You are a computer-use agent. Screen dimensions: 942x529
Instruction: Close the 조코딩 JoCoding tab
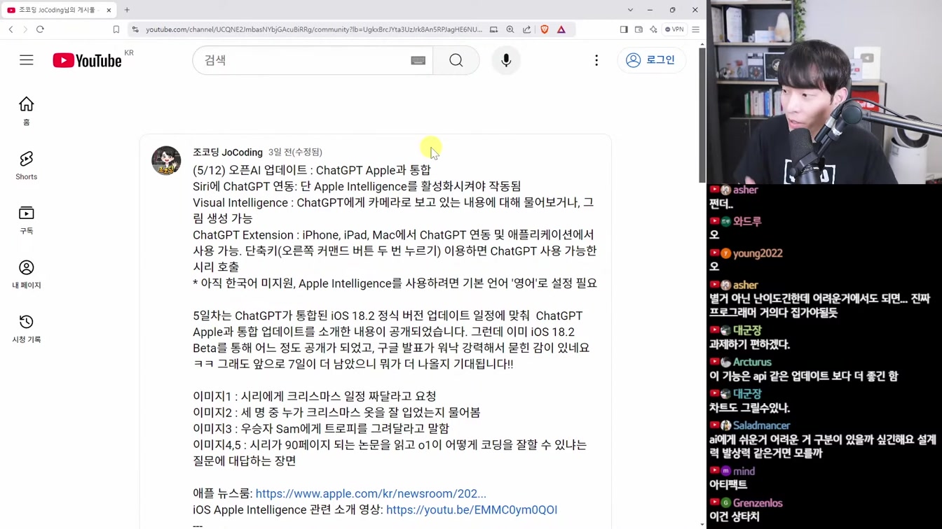[109, 10]
